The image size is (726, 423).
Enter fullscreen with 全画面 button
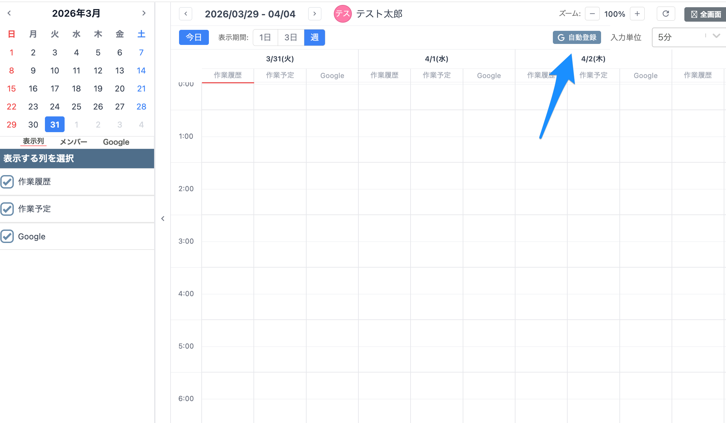point(706,14)
